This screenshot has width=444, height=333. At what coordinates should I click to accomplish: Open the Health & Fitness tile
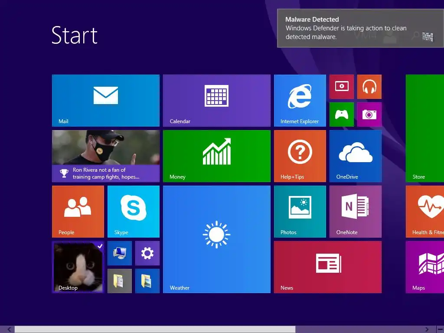425,212
